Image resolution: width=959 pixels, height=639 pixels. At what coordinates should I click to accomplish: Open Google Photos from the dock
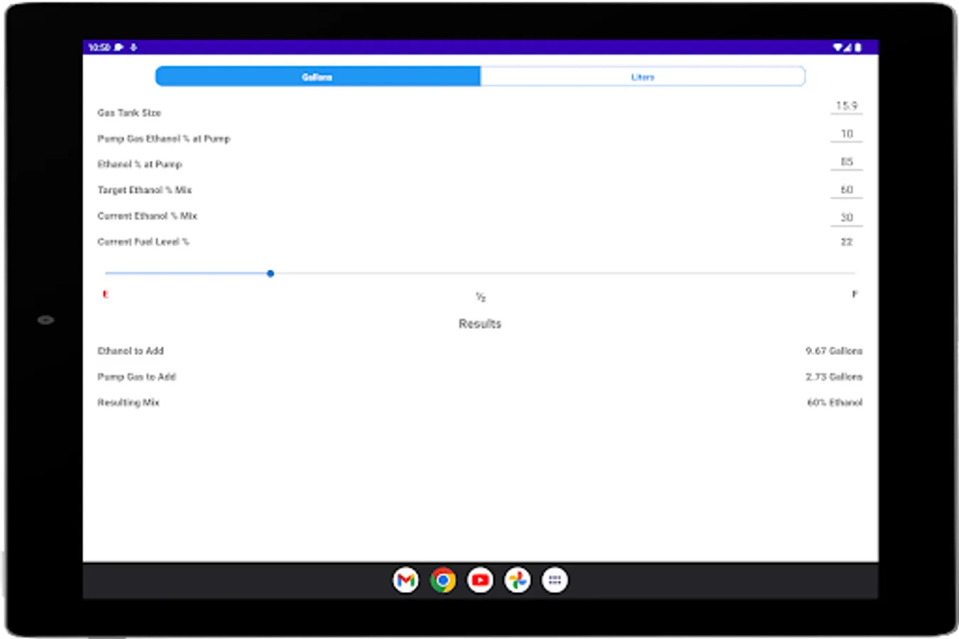coord(517,581)
